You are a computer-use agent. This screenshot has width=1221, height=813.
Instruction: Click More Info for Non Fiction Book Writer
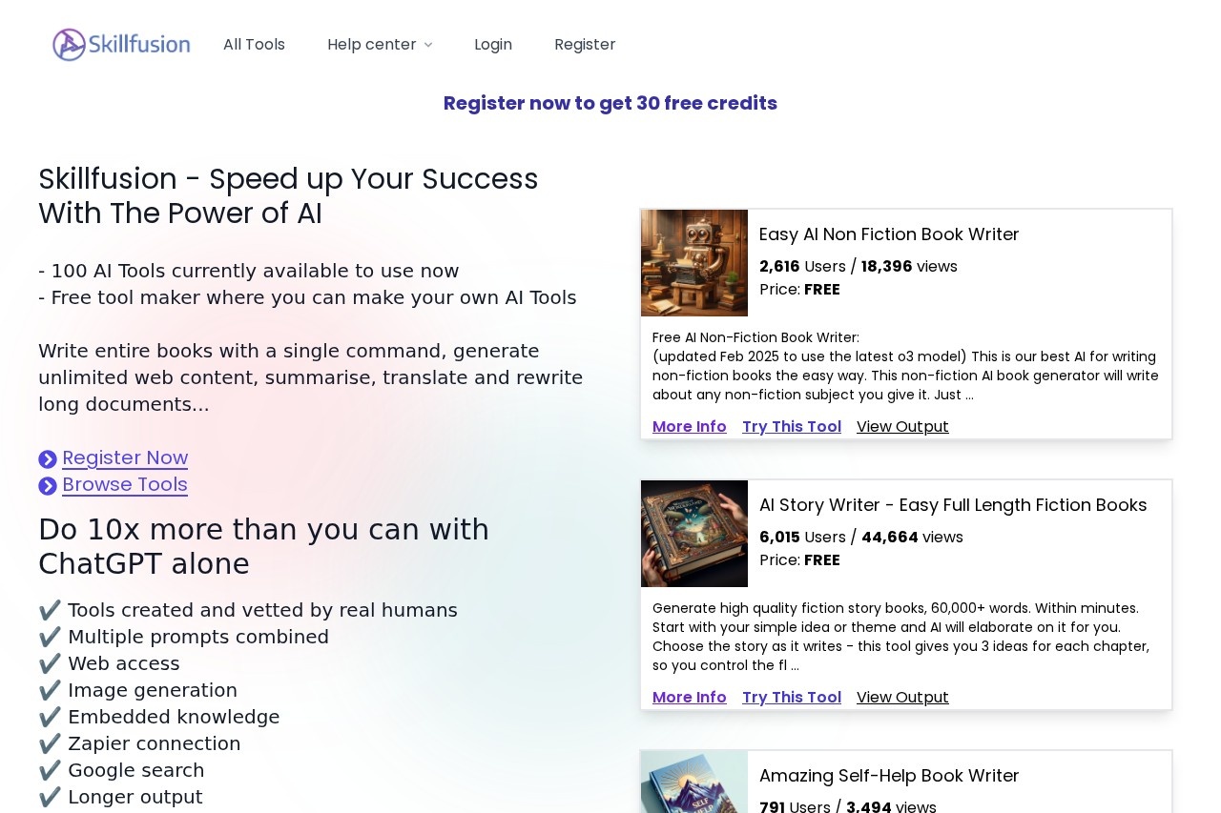[x=689, y=427]
